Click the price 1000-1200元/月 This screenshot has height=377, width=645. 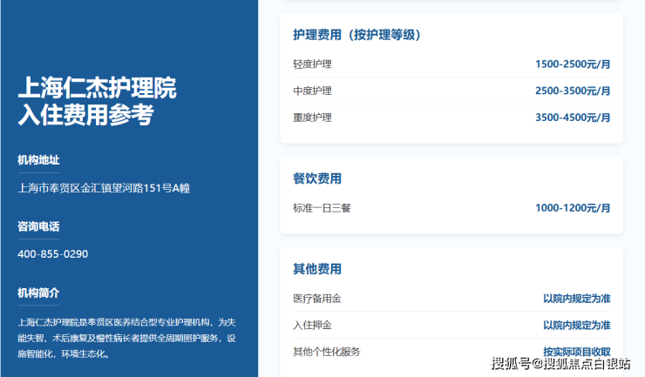tap(573, 208)
